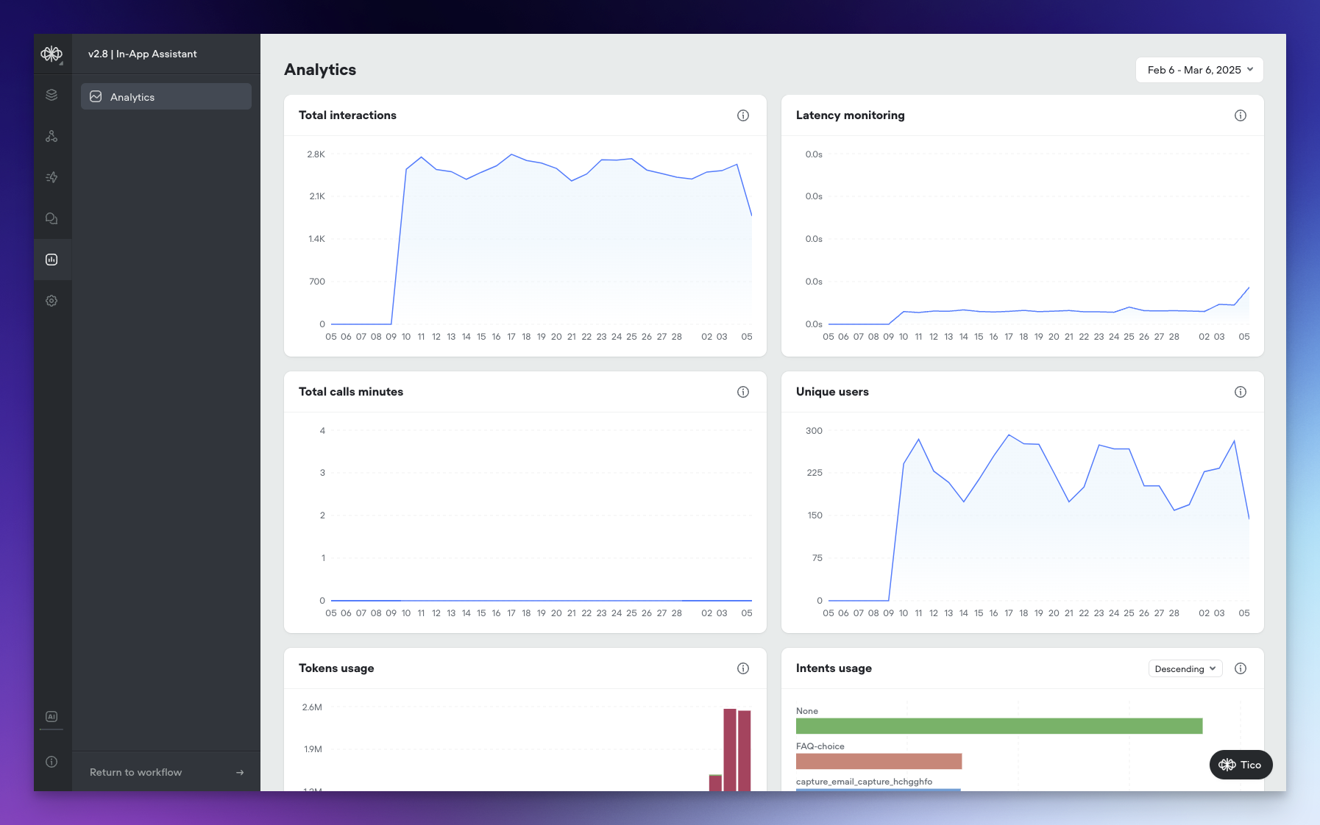Change Intents usage sorting via Descending dropdown

pos(1185,668)
